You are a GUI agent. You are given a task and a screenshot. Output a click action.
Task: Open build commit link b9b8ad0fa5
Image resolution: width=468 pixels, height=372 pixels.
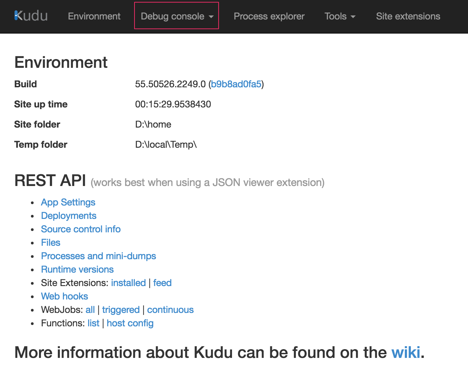[x=236, y=84]
